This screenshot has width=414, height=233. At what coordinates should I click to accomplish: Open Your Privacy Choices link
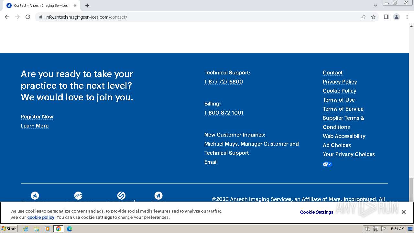[349, 154]
